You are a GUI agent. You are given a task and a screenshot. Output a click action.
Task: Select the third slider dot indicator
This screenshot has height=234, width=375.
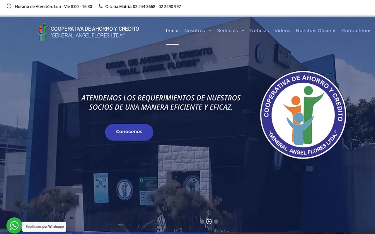pyautogui.click(x=216, y=222)
